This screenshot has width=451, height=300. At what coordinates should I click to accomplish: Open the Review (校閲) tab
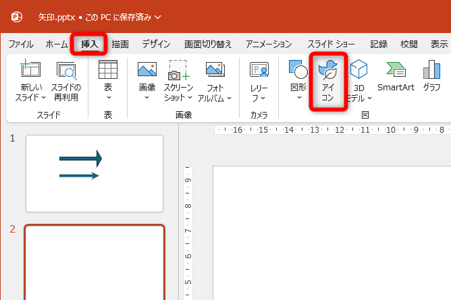click(408, 44)
